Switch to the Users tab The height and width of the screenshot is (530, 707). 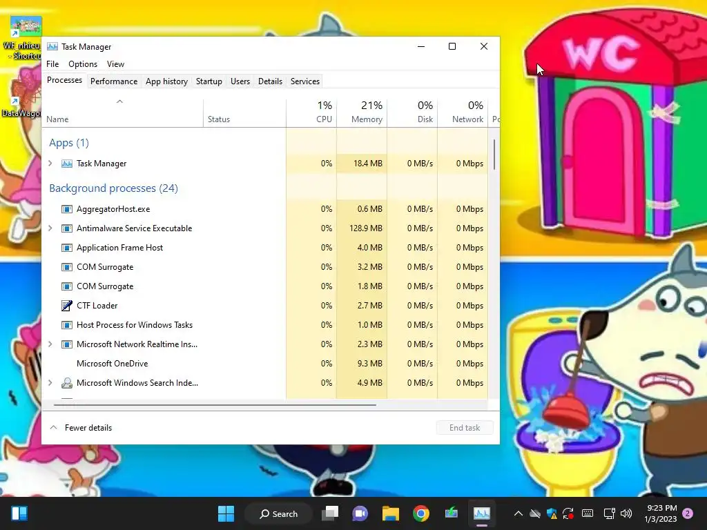pyautogui.click(x=240, y=81)
